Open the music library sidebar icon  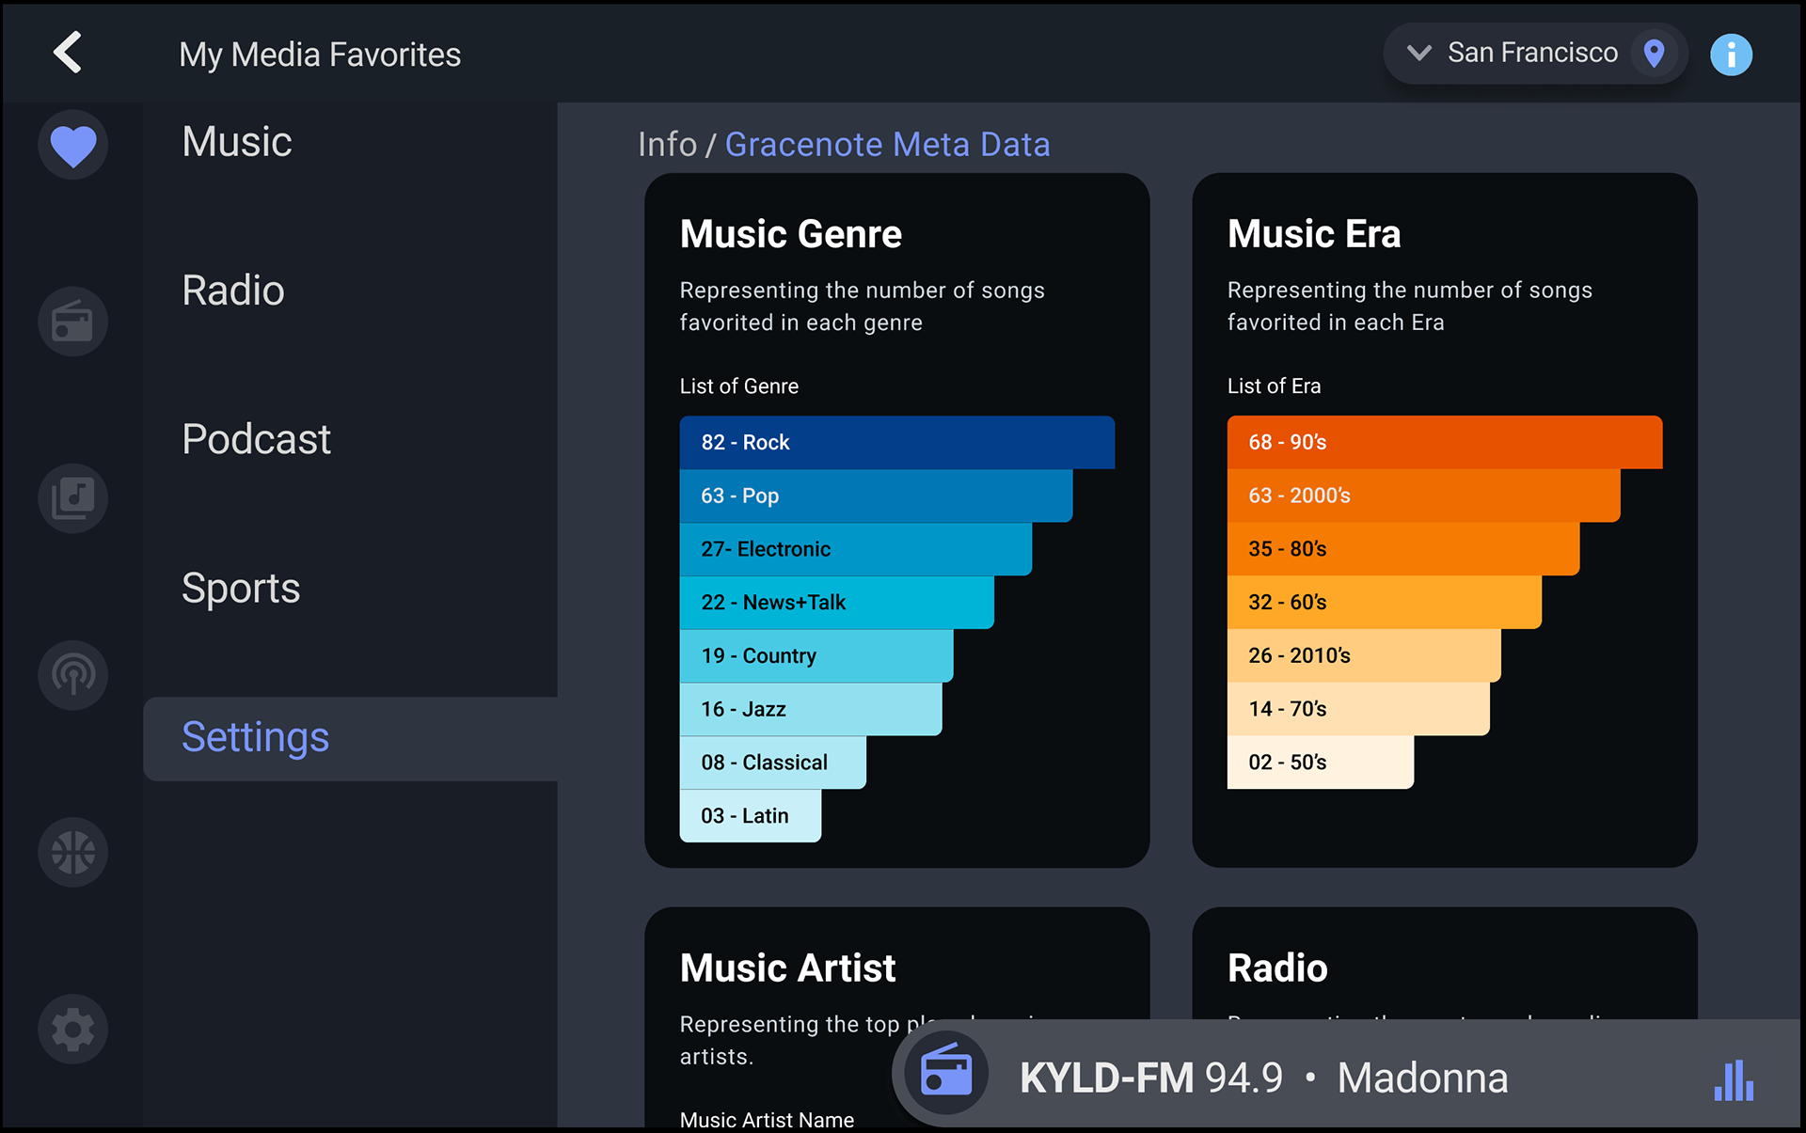[x=73, y=498]
